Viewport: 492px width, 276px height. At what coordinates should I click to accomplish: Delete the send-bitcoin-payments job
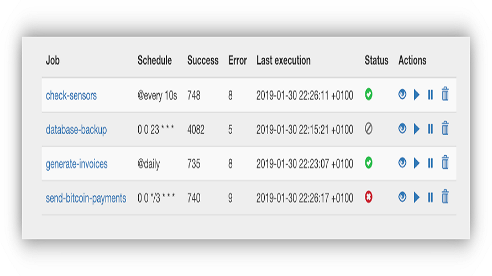445,197
